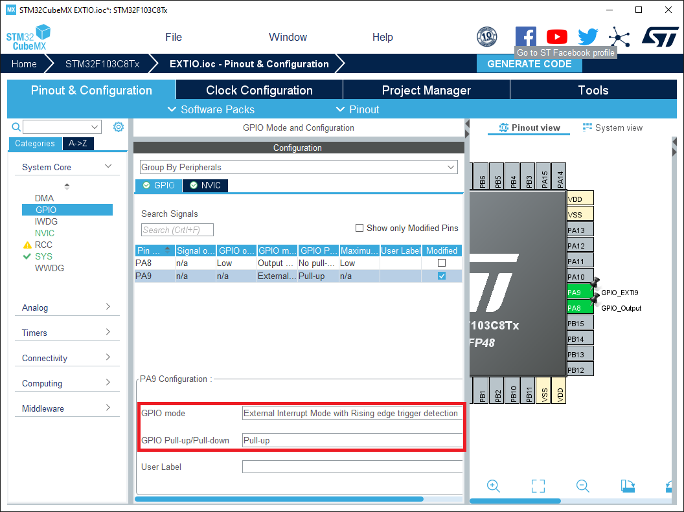Image resolution: width=684 pixels, height=512 pixels.
Task: Expand the Computing category
Action: tap(108, 383)
